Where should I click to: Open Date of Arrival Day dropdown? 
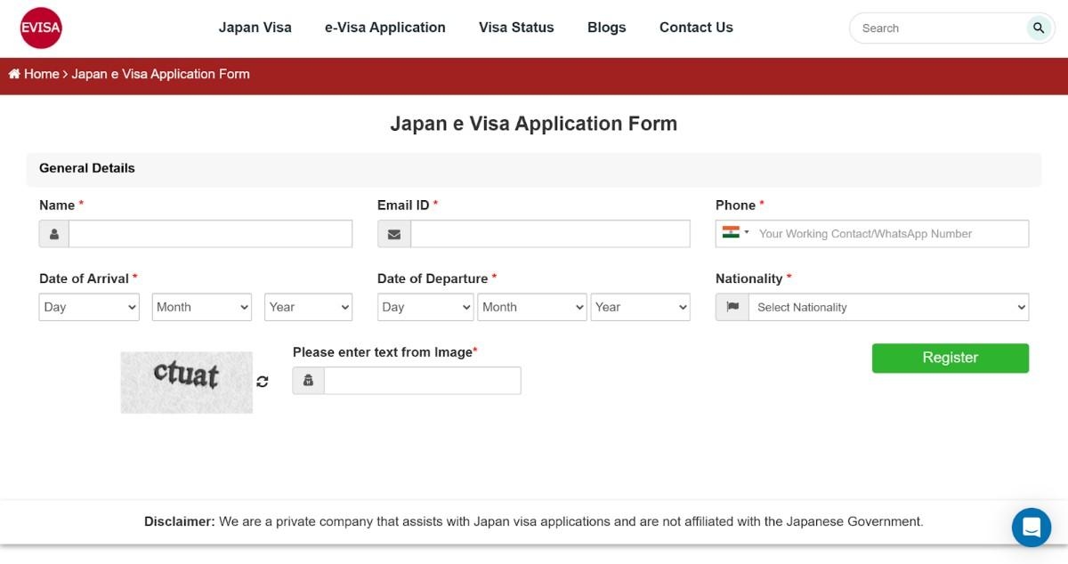[x=89, y=307]
